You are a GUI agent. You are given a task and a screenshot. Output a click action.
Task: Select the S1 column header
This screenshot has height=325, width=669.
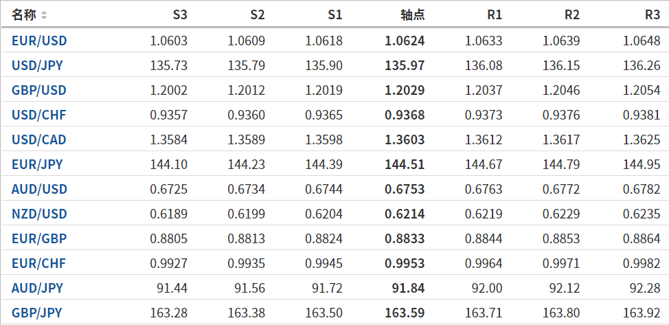click(335, 14)
